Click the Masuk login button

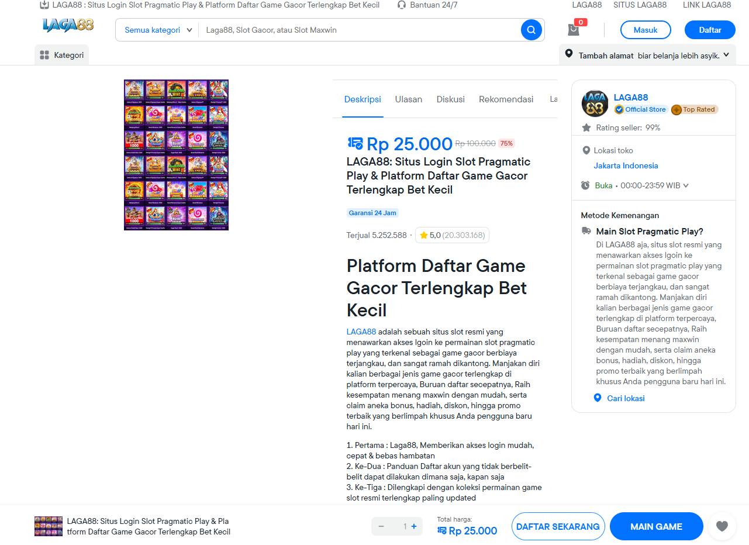coord(646,30)
